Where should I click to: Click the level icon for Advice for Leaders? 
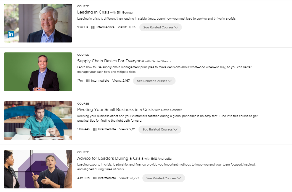[95, 178]
